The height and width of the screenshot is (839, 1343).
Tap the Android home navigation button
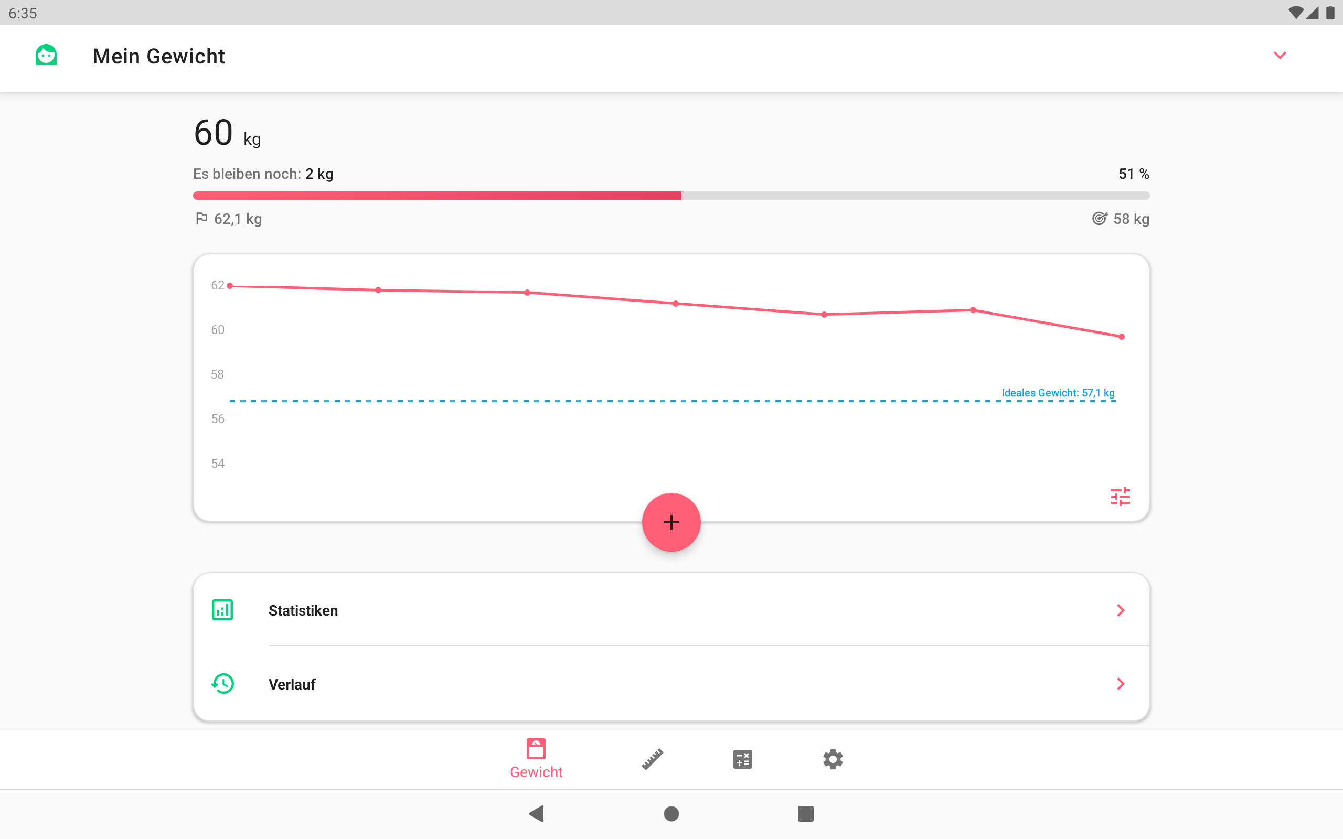(671, 813)
